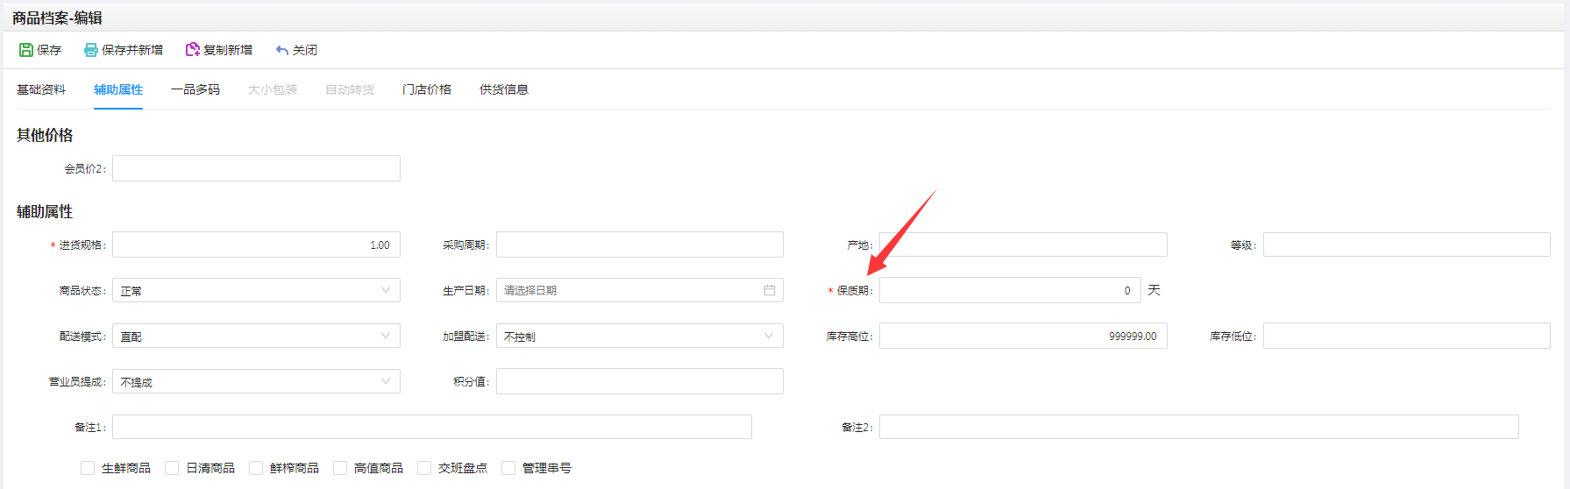This screenshot has width=1570, height=489.
Task: Expand 配送模式 dropdown chevron
Action: coord(386,336)
